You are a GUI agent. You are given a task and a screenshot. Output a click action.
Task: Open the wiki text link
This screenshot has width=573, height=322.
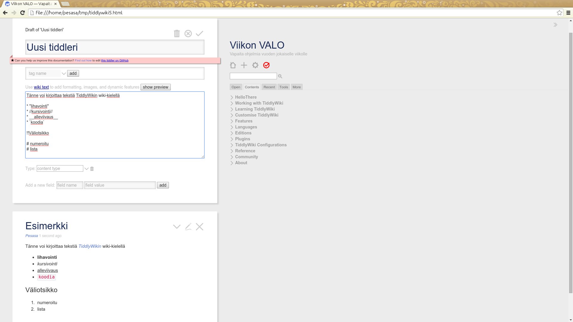click(x=41, y=87)
